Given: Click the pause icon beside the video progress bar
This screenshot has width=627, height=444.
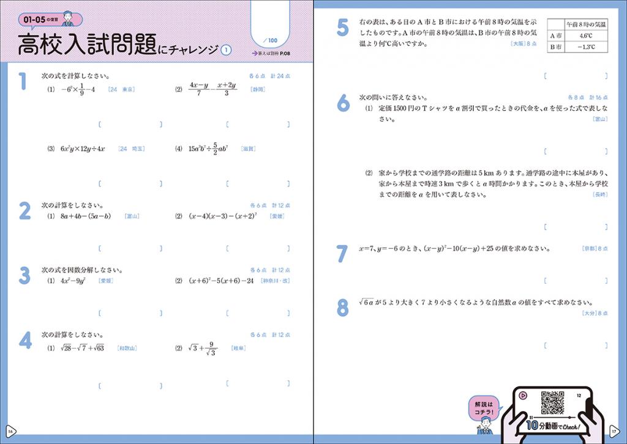Looking at the screenshot, I should (x=531, y=418).
